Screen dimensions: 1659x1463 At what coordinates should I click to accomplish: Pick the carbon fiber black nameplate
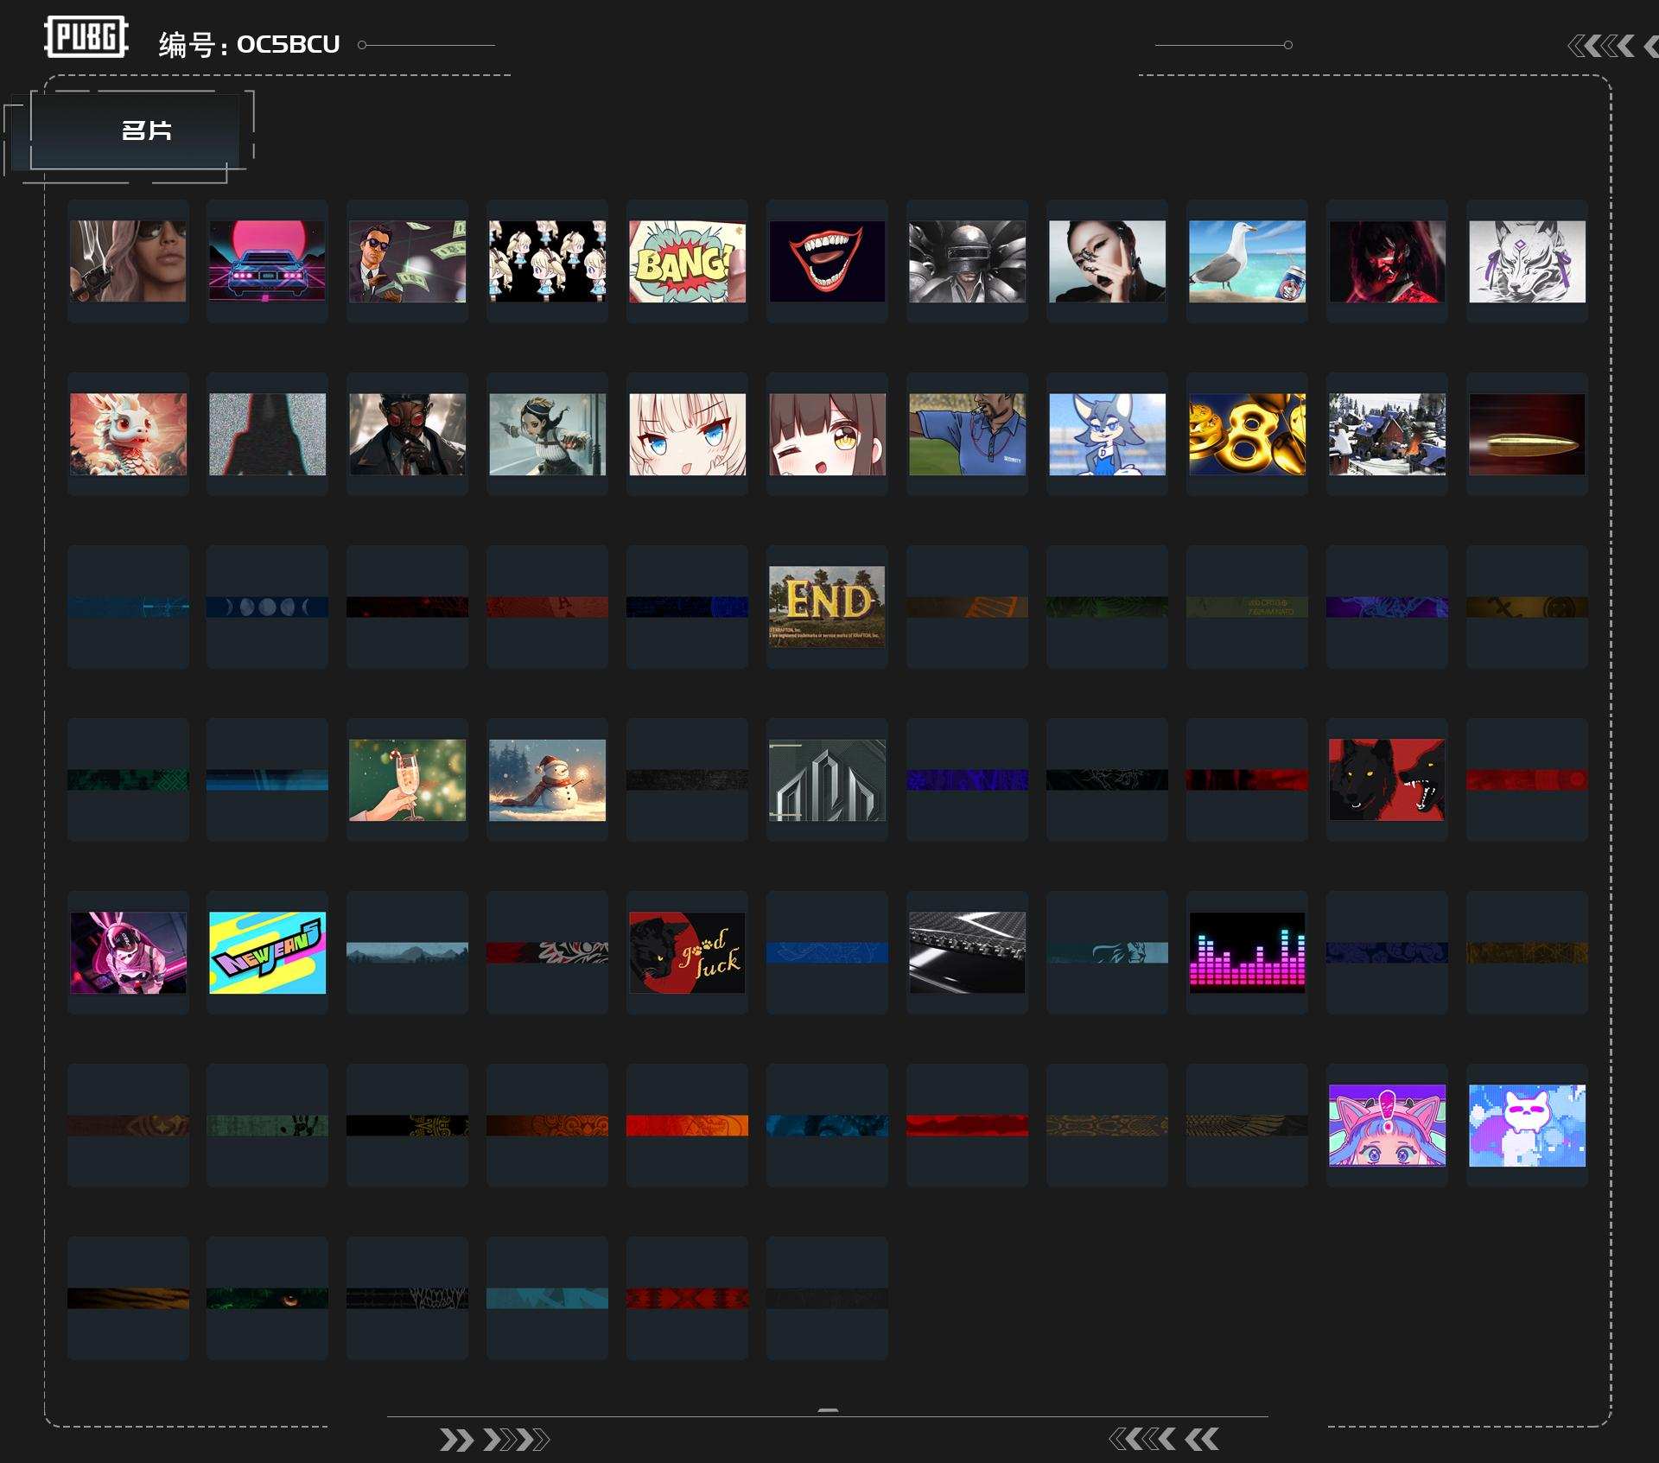[x=967, y=952]
